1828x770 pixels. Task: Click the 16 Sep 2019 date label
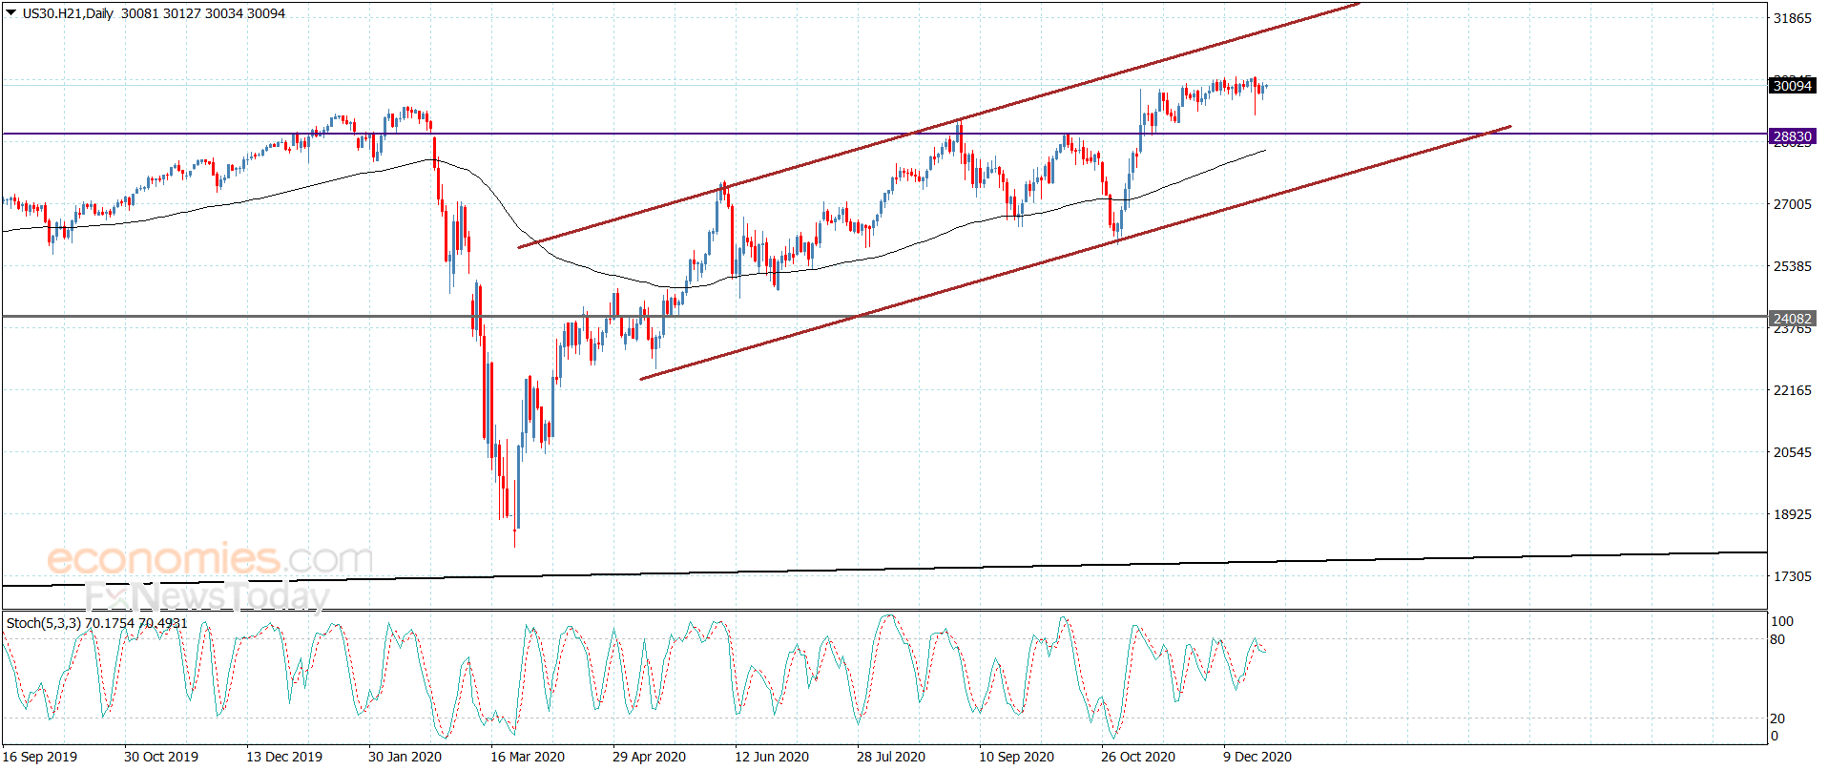(x=40, y=757)
